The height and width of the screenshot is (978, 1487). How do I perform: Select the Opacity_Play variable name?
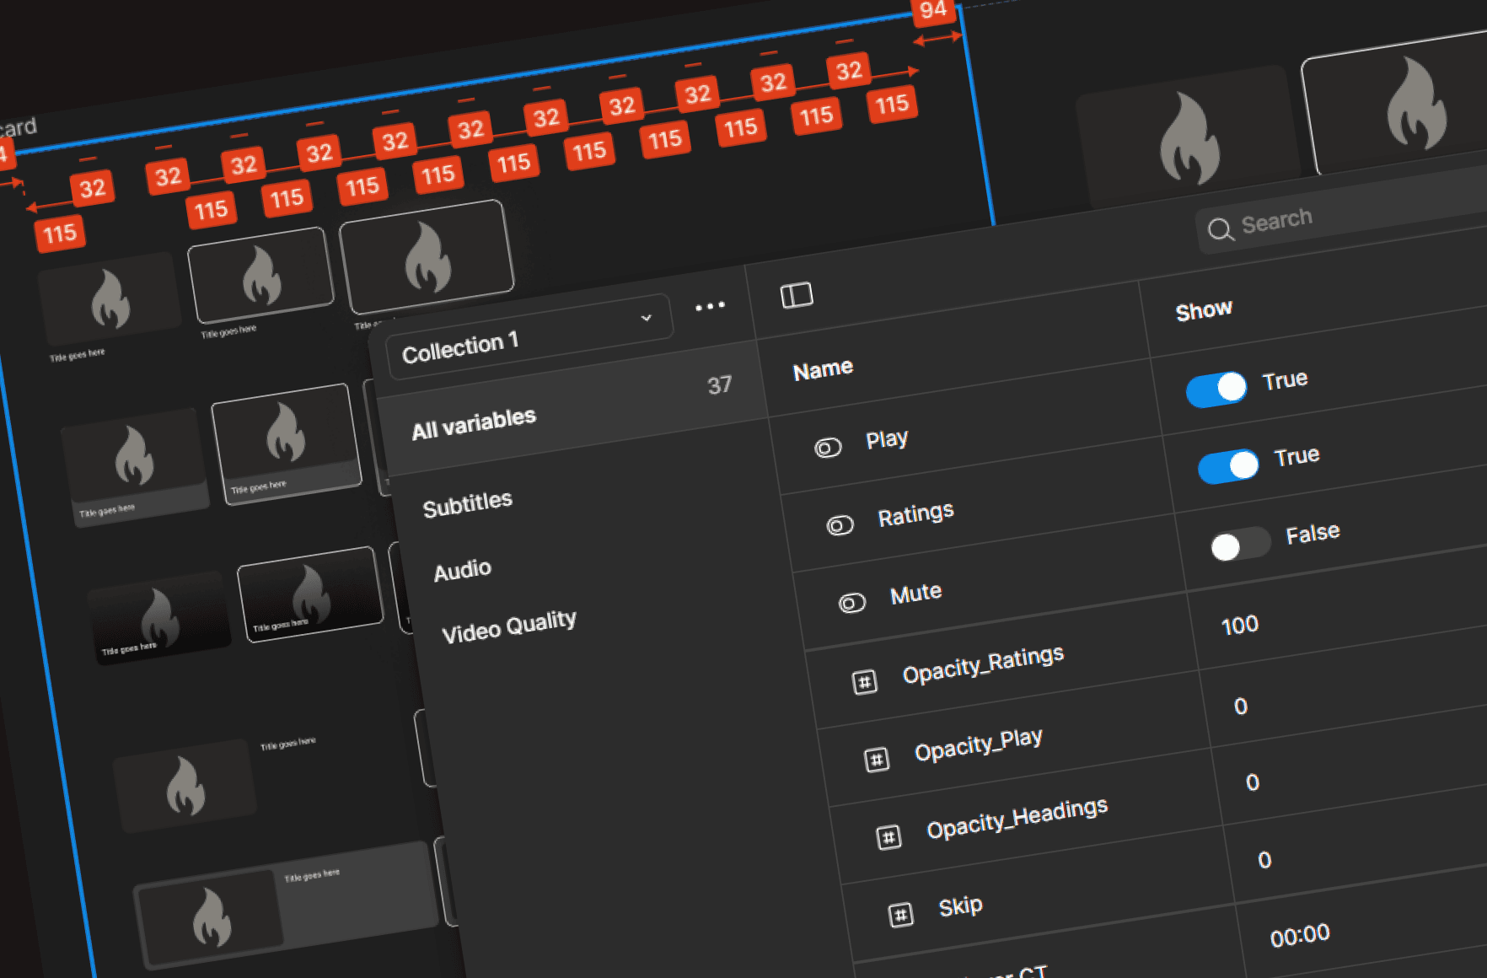click(x=978, y=745)
